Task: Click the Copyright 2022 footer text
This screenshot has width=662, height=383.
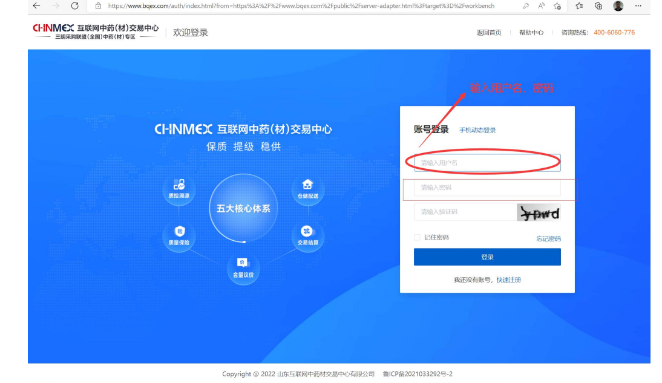Action: pos(298,374)
